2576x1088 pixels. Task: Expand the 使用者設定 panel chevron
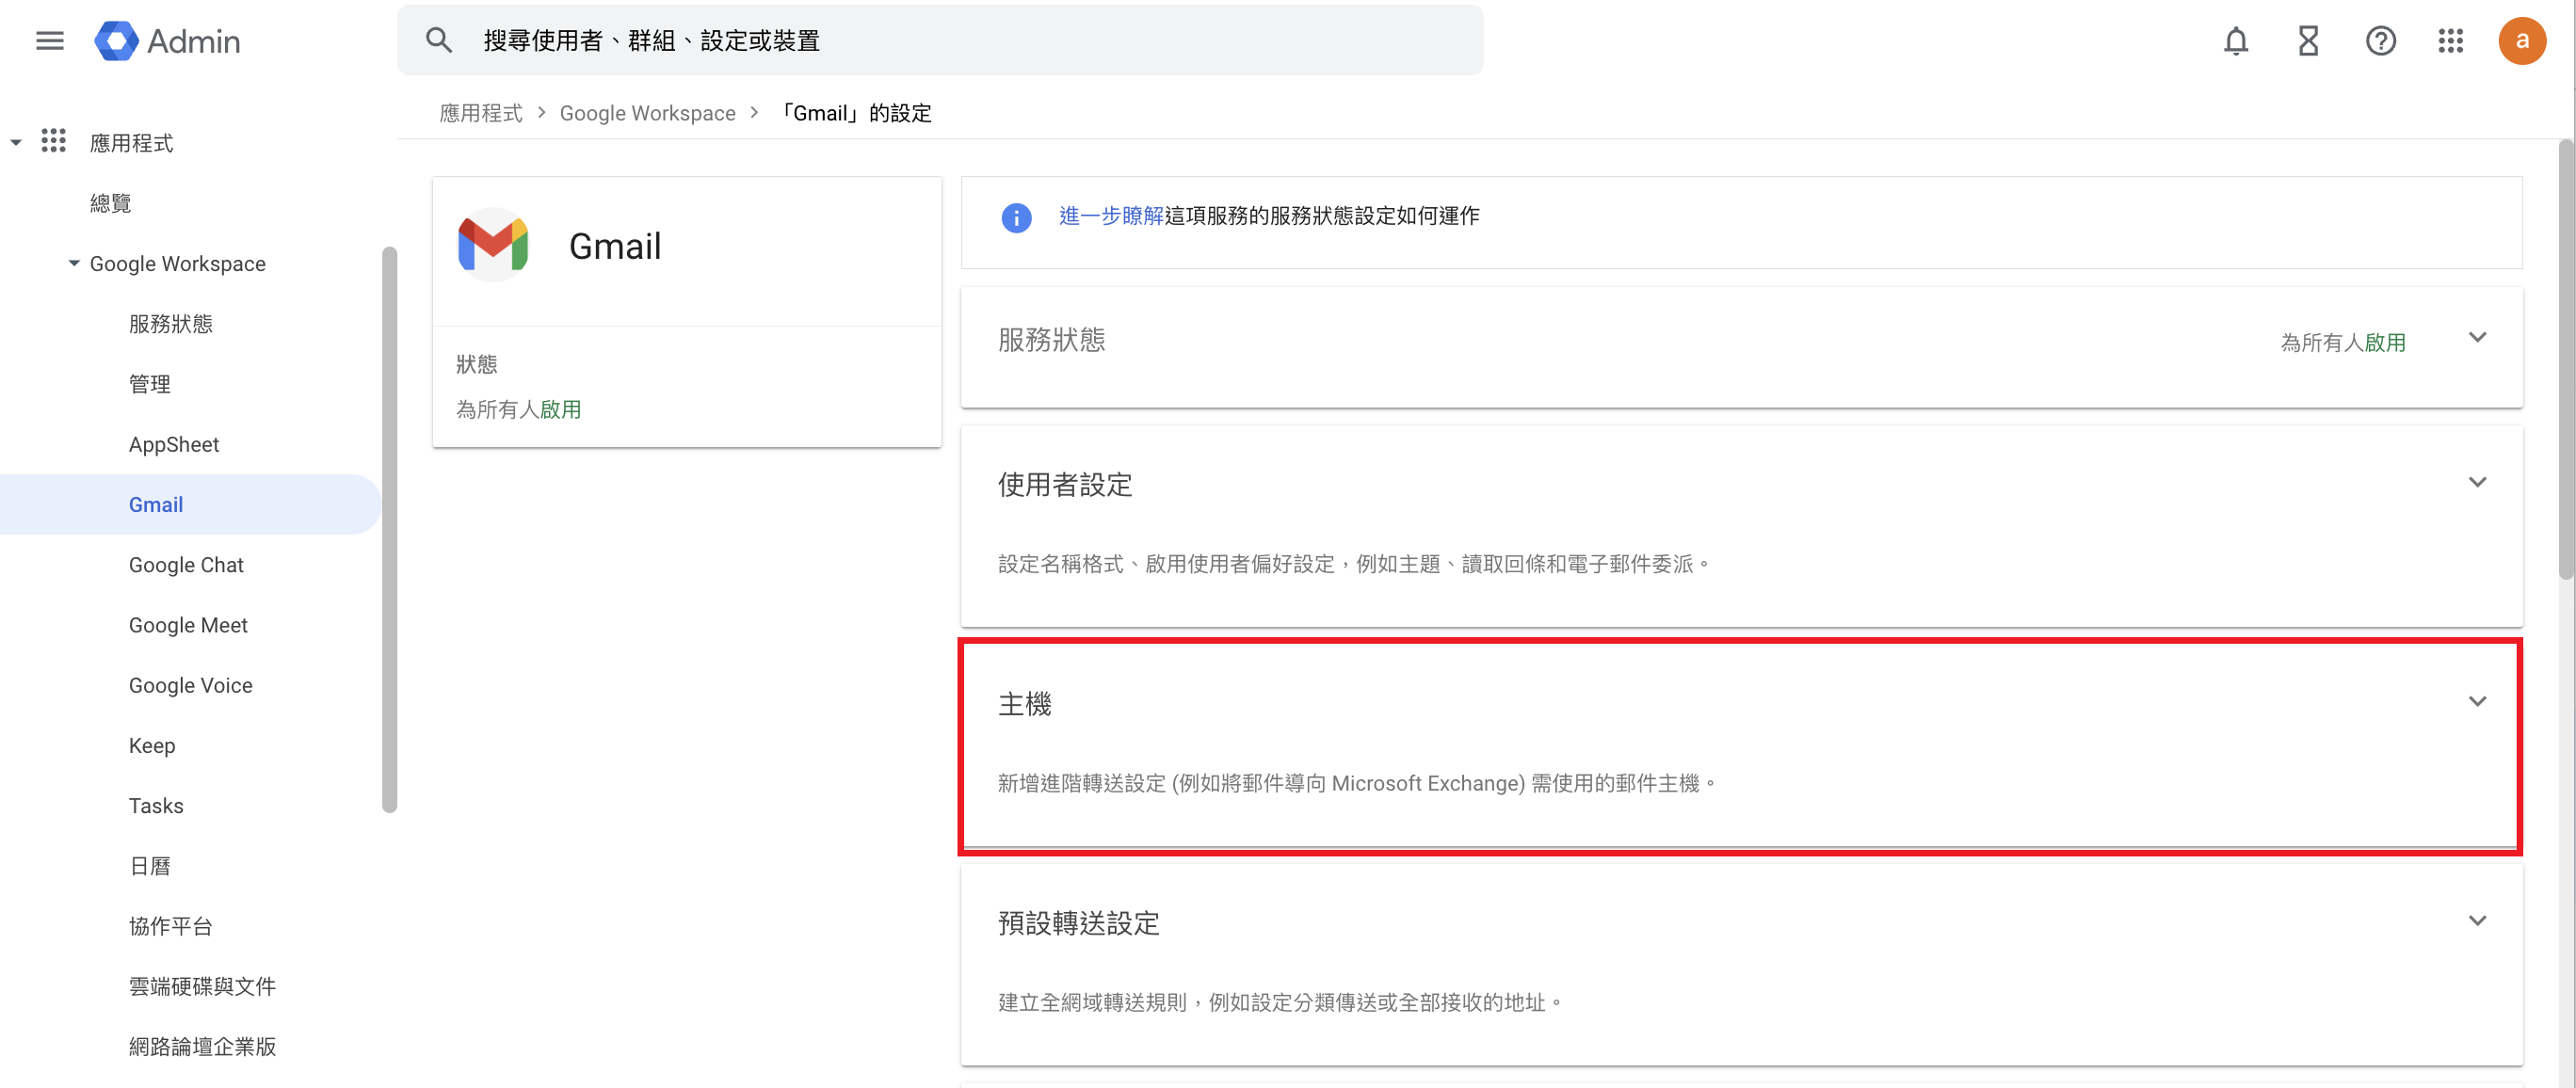(2477, 483)
